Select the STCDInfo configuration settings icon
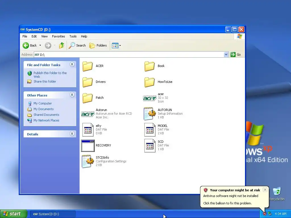Viewport: 291px width, 218px height. coord(88,162)
